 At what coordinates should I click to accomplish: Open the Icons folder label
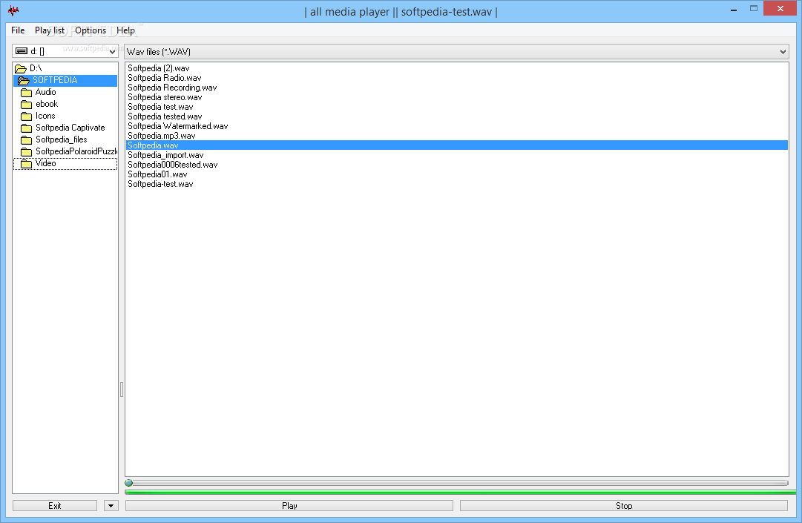point(45,116)
